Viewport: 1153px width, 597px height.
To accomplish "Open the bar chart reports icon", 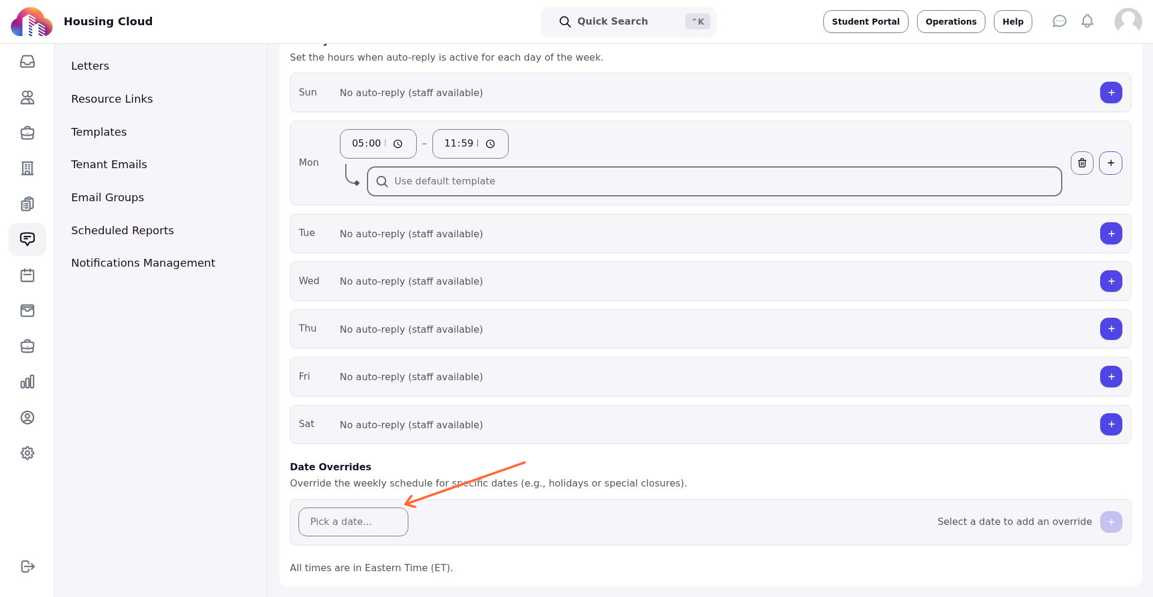I will (27, 382).
